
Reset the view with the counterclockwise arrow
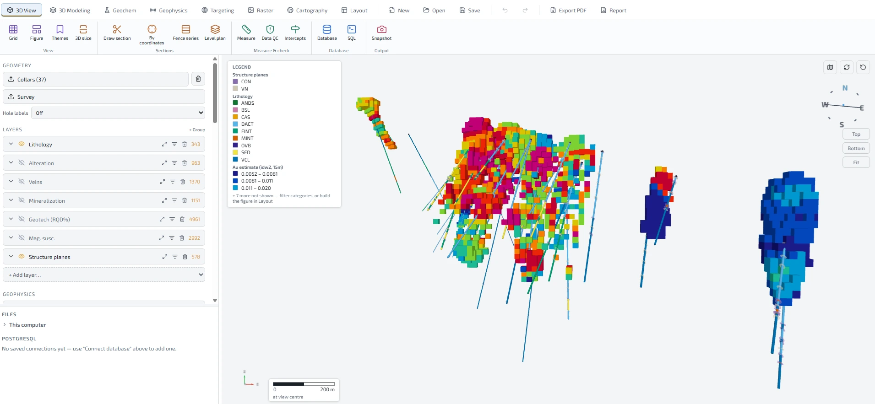pyautogui.click(x=863, y=67)
